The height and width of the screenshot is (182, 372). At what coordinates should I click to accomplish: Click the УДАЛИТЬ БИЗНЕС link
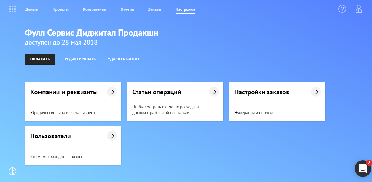point(124,59)
